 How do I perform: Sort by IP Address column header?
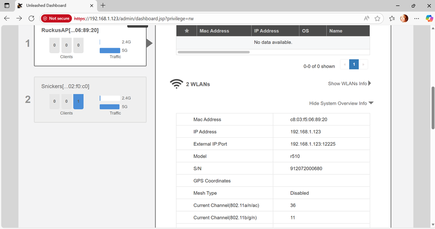coord(275,31)
